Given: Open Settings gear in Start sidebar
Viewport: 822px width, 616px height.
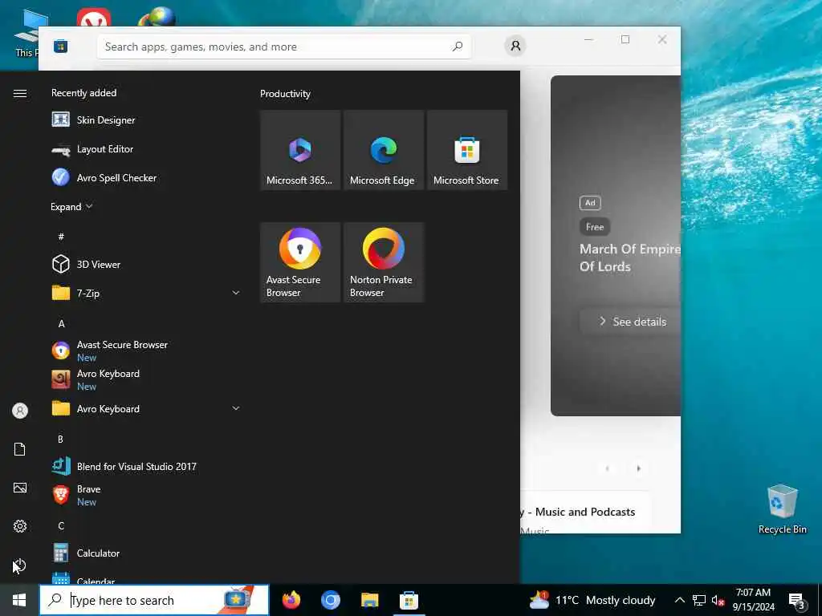Looking at the screenshot, I should click(x=20, y=526).
